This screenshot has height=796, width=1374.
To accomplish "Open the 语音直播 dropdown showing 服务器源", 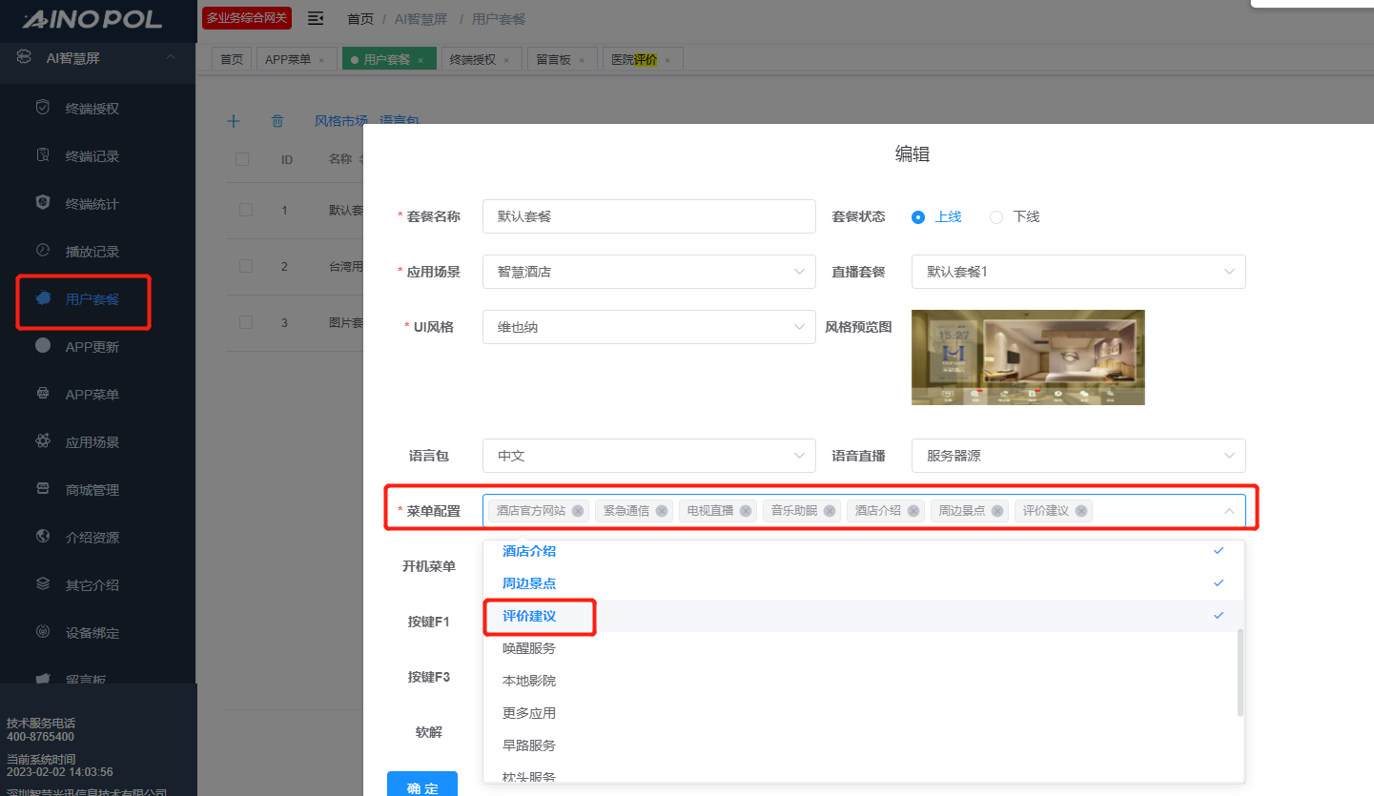I will point(1077,456).
